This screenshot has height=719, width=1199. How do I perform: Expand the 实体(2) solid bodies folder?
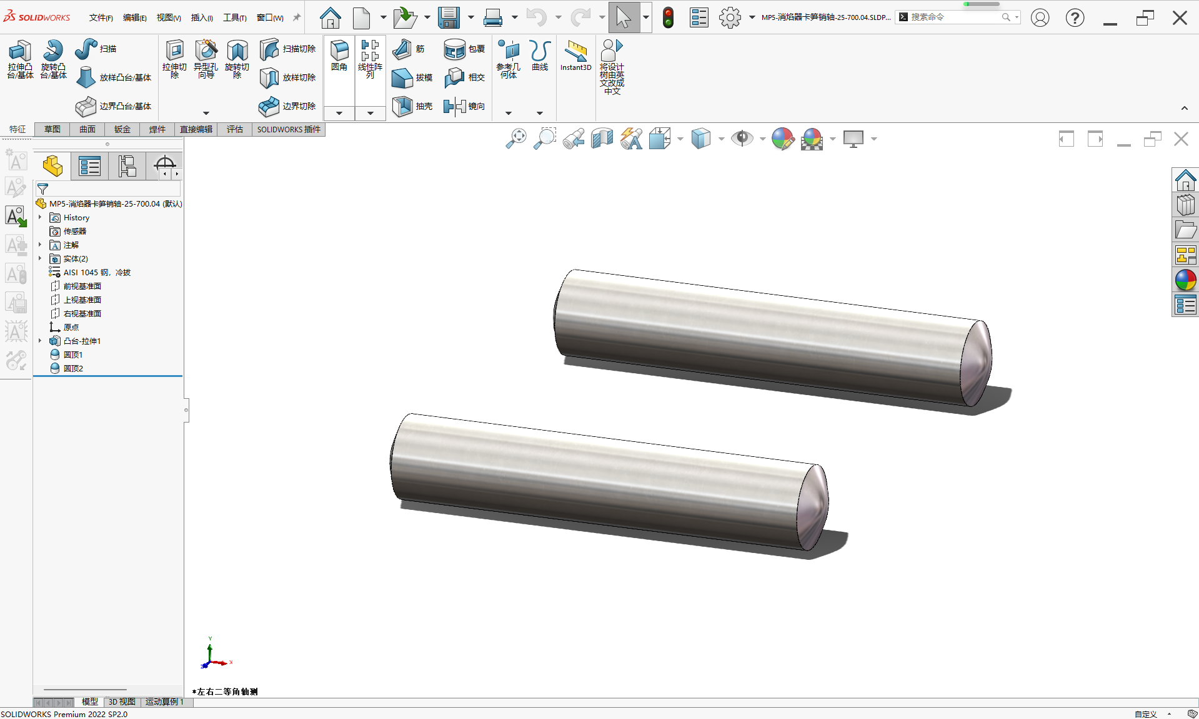(40, 258)
